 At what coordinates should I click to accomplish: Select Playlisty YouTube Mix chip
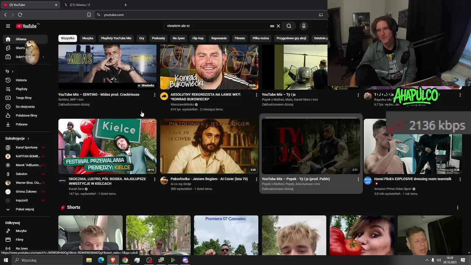coord(116,38)
